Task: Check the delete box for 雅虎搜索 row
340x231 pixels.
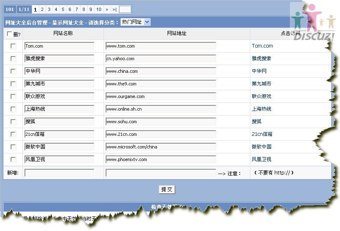Action: pos(13,59)
